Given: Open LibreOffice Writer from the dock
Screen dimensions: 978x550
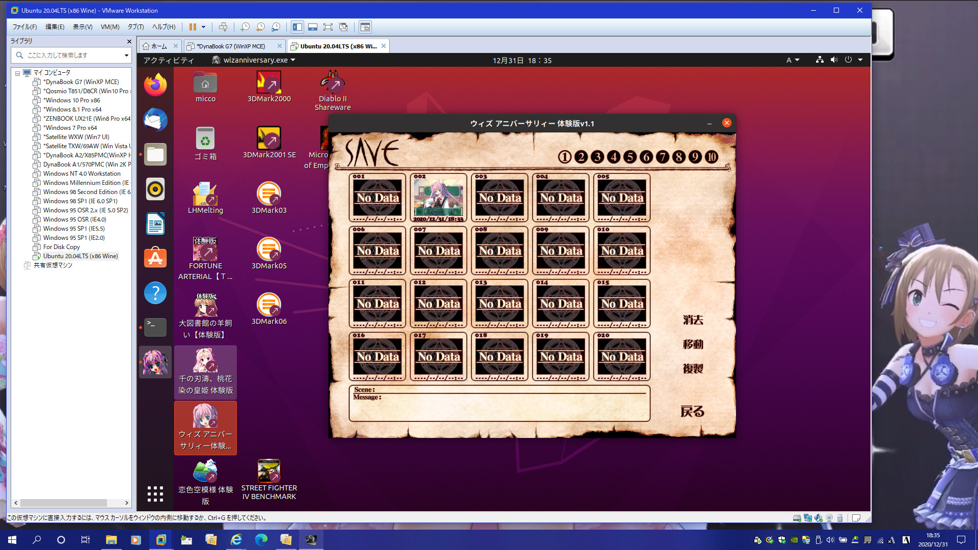Looking at the screenshot, I should 155,224.
